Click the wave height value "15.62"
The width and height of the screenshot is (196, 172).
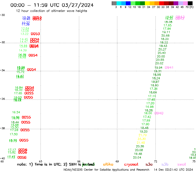coord(12,152)
